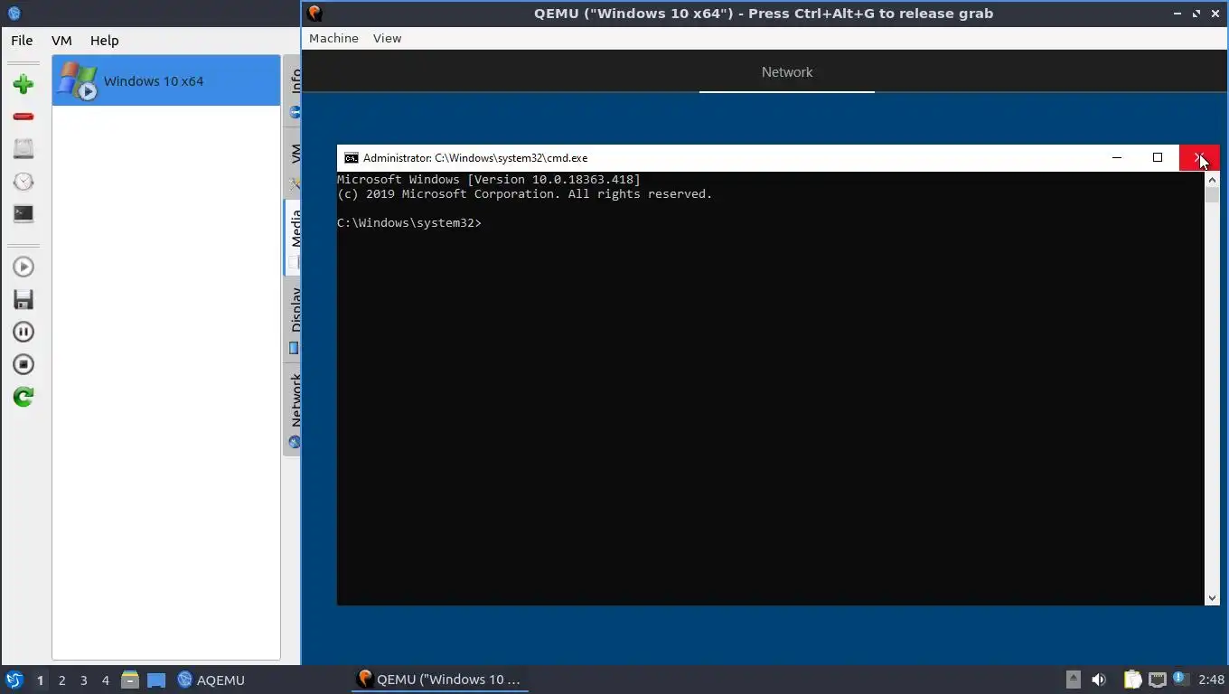This screenshot has height=694, width=1229.
Task: Open the View menu in QEMU window
Action: 387,38
